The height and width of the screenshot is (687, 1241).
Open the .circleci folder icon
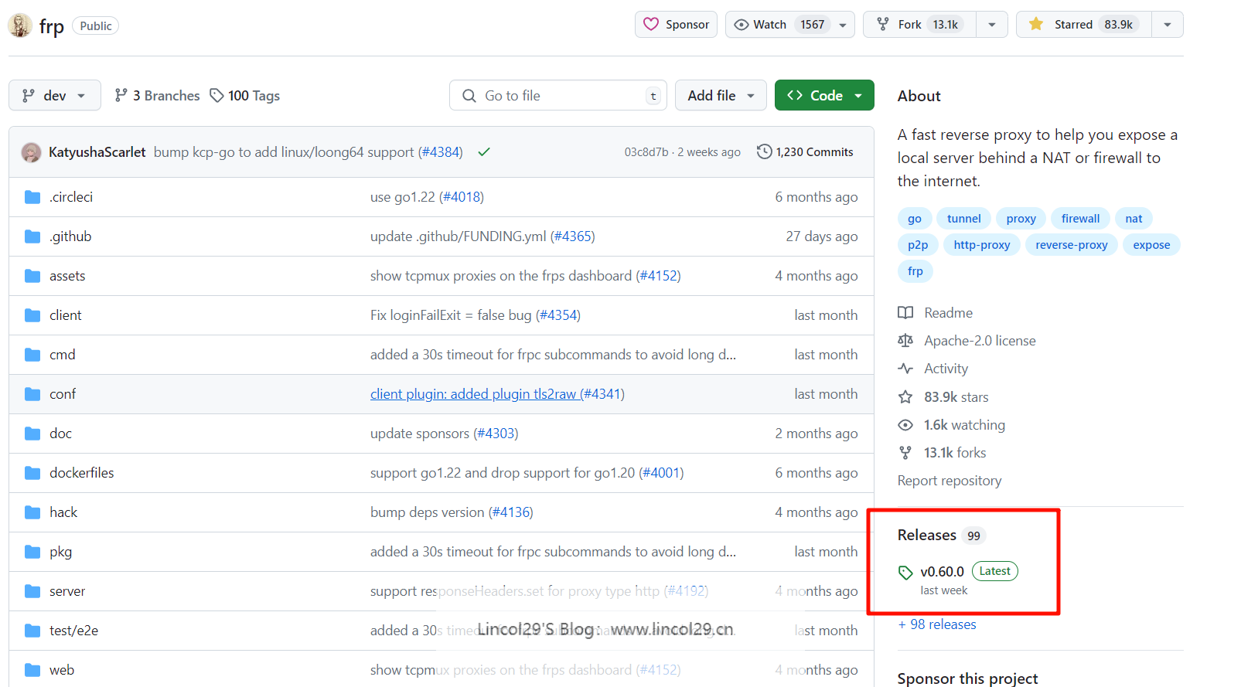pos(32,197)
